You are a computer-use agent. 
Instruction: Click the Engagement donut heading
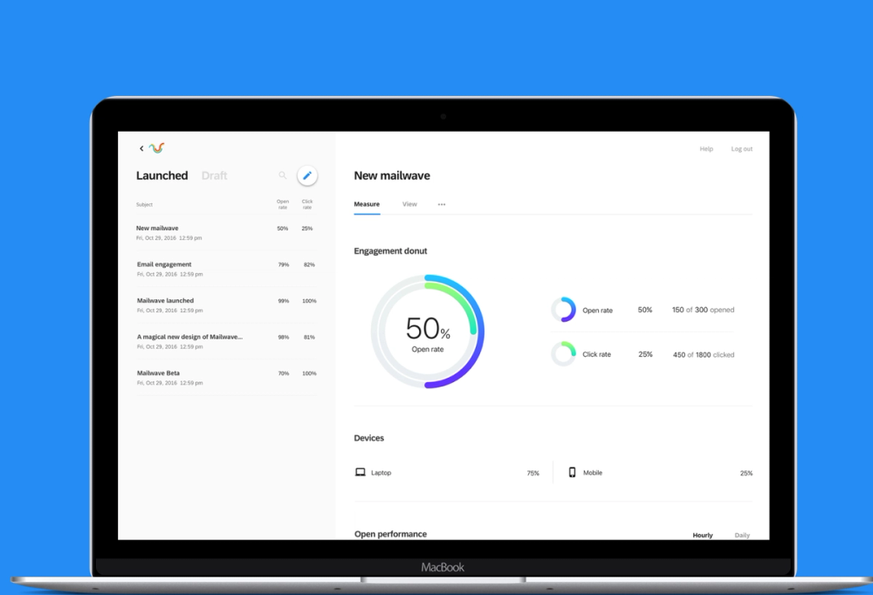tap(390, 251)
